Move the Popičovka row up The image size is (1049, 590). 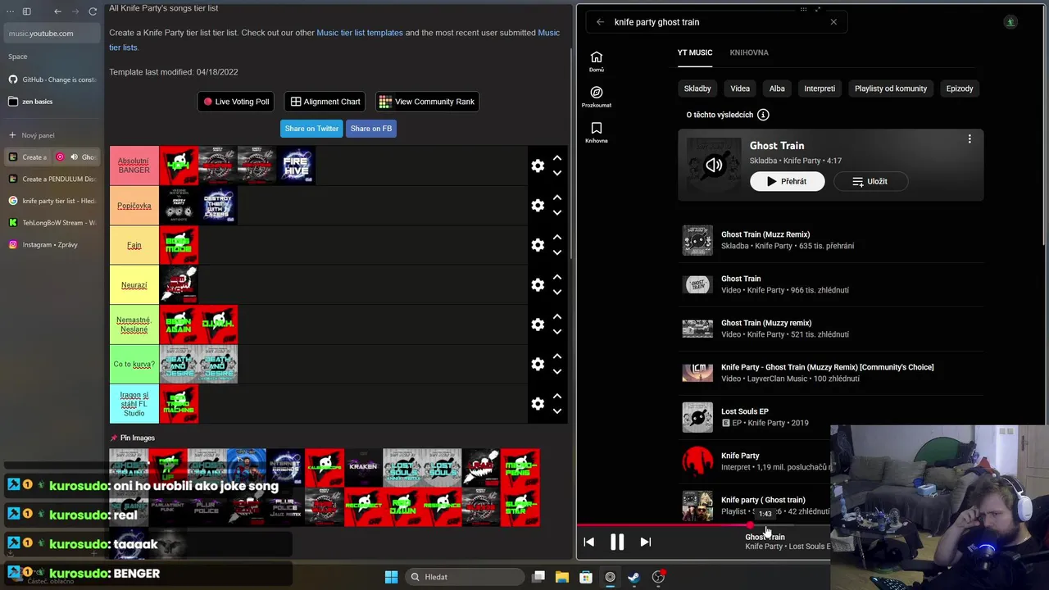pos(557,197)
